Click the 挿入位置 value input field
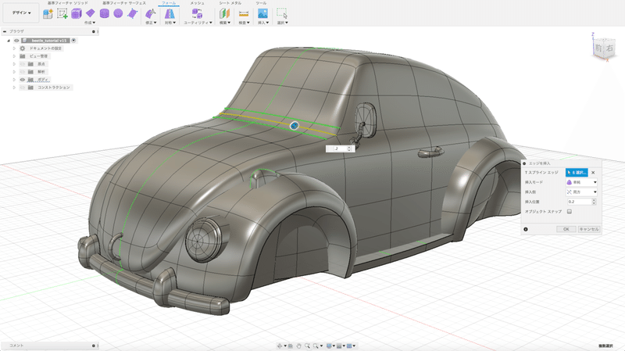This screenshot has height=351, width=625. [x=577, y=202]
